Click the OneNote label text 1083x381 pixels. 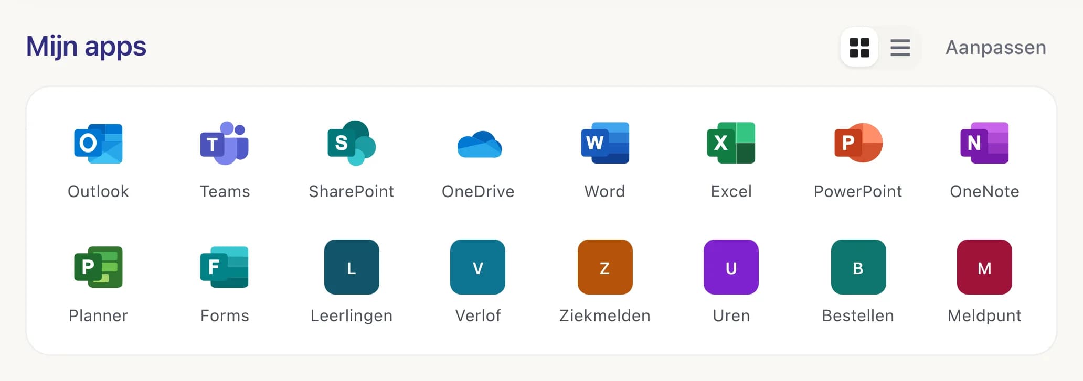984,191
